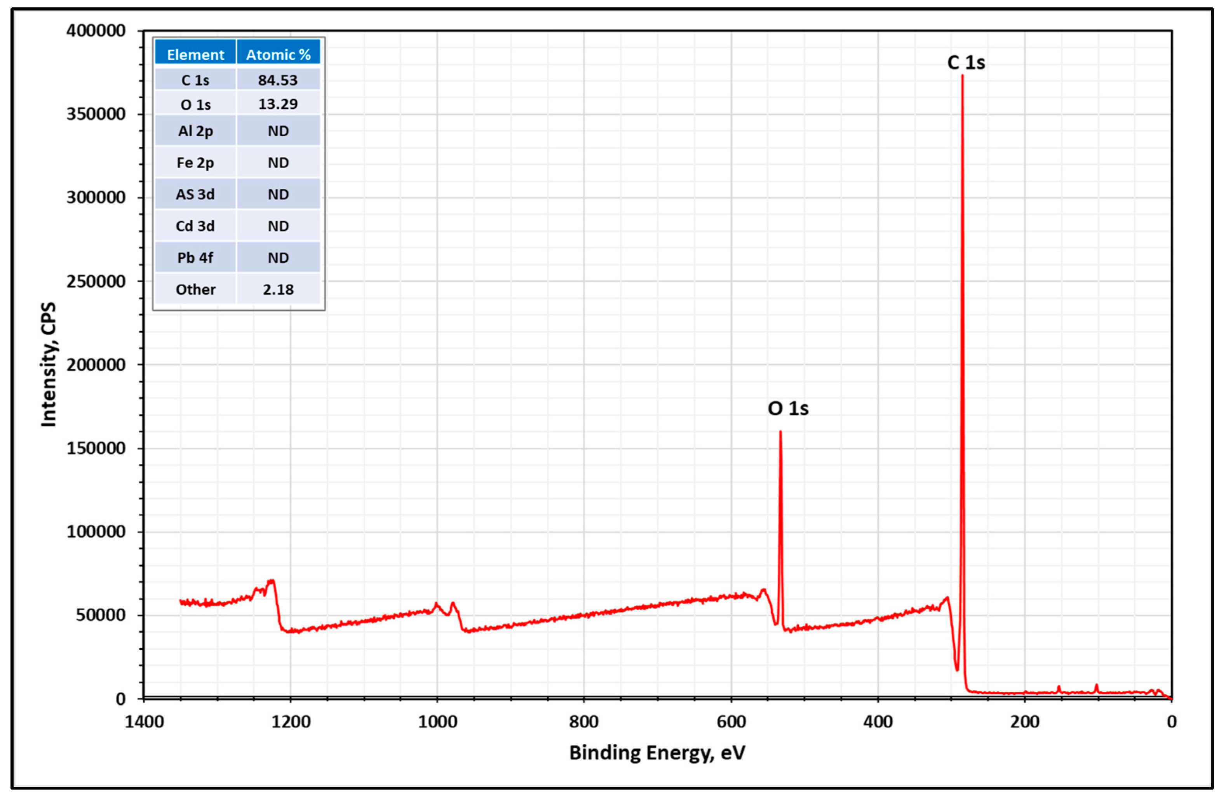
Task: Click the 600 x-axis tick label
Action: 731,722
